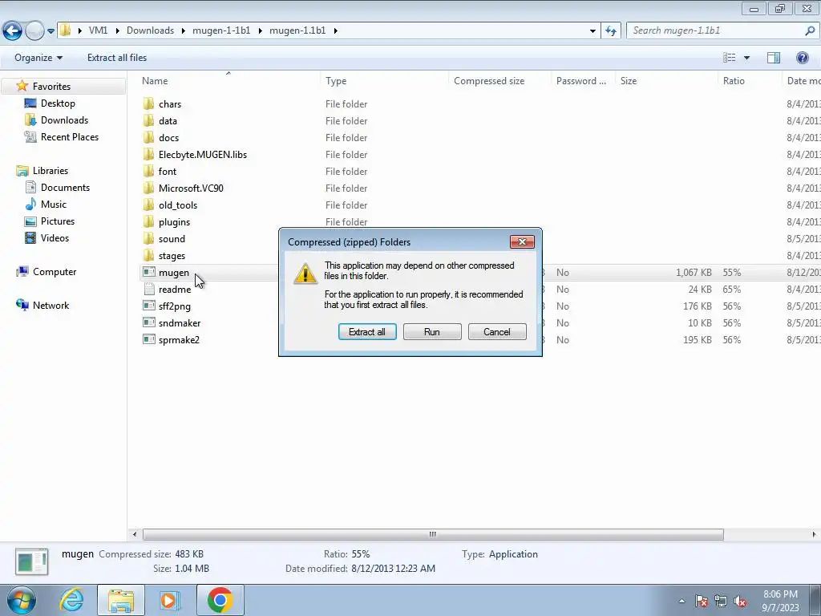This screenshot has width=821, height=616.
Task: Open Windows Media Player from taskbar
Action: click(170, 600)
